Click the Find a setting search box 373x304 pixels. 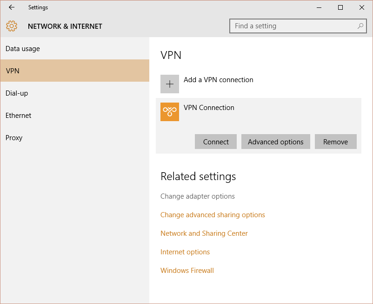coord(288,26)
